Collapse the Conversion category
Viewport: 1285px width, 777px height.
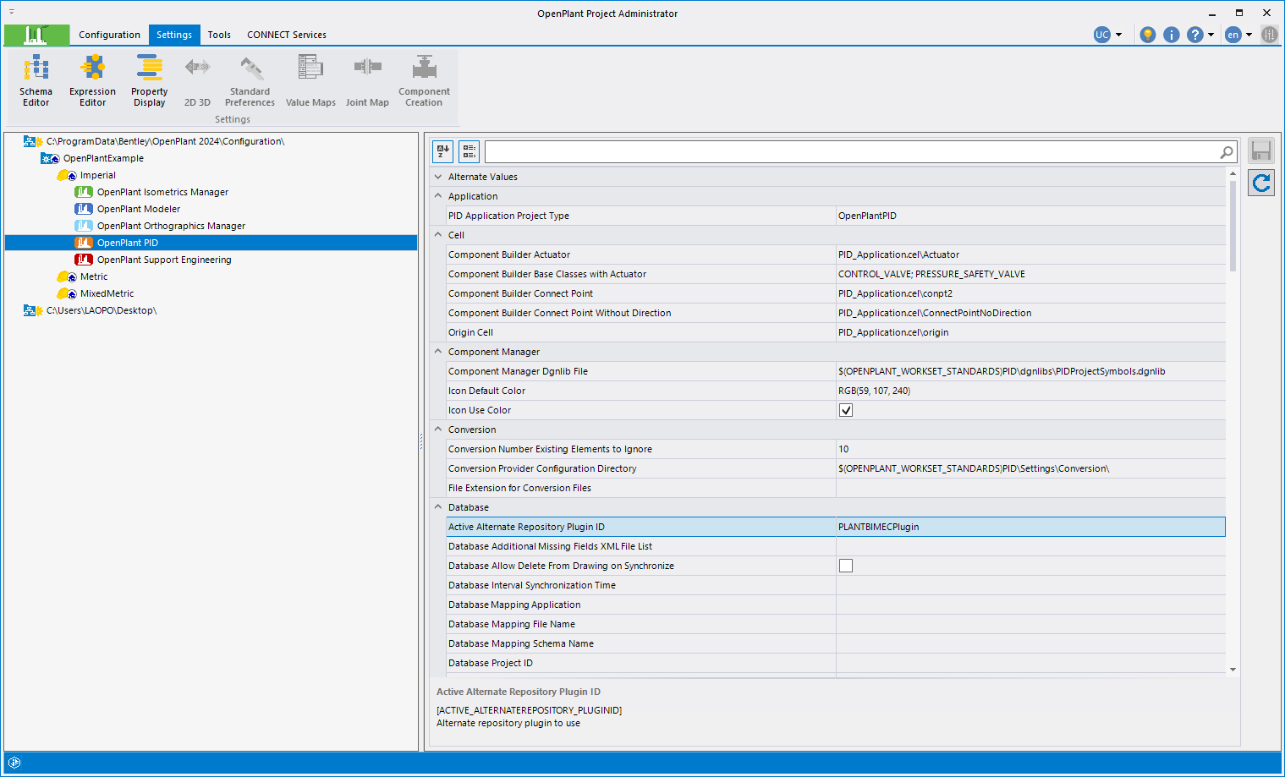coord(438,430)
